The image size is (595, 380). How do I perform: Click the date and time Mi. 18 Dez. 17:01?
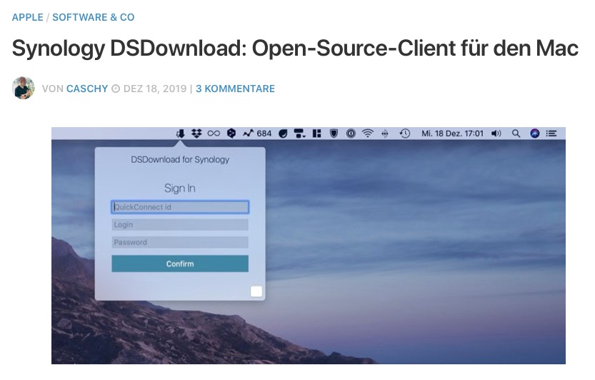453,134
